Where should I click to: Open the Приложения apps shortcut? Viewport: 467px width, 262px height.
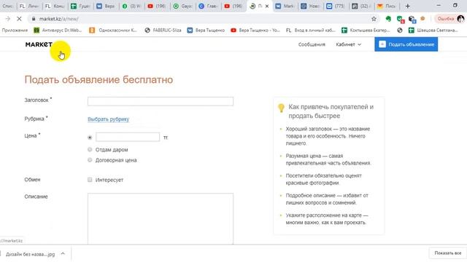[15, 31]
